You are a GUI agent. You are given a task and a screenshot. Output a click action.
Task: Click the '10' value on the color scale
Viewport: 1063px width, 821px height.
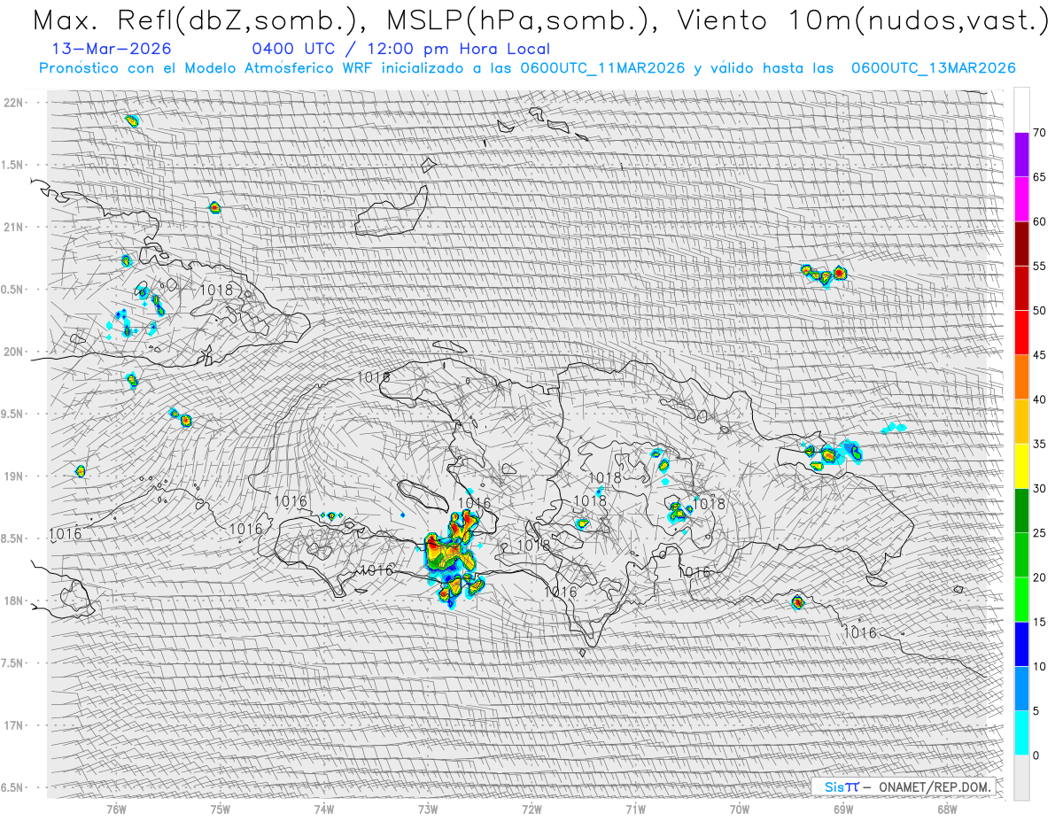(1040, 667)
